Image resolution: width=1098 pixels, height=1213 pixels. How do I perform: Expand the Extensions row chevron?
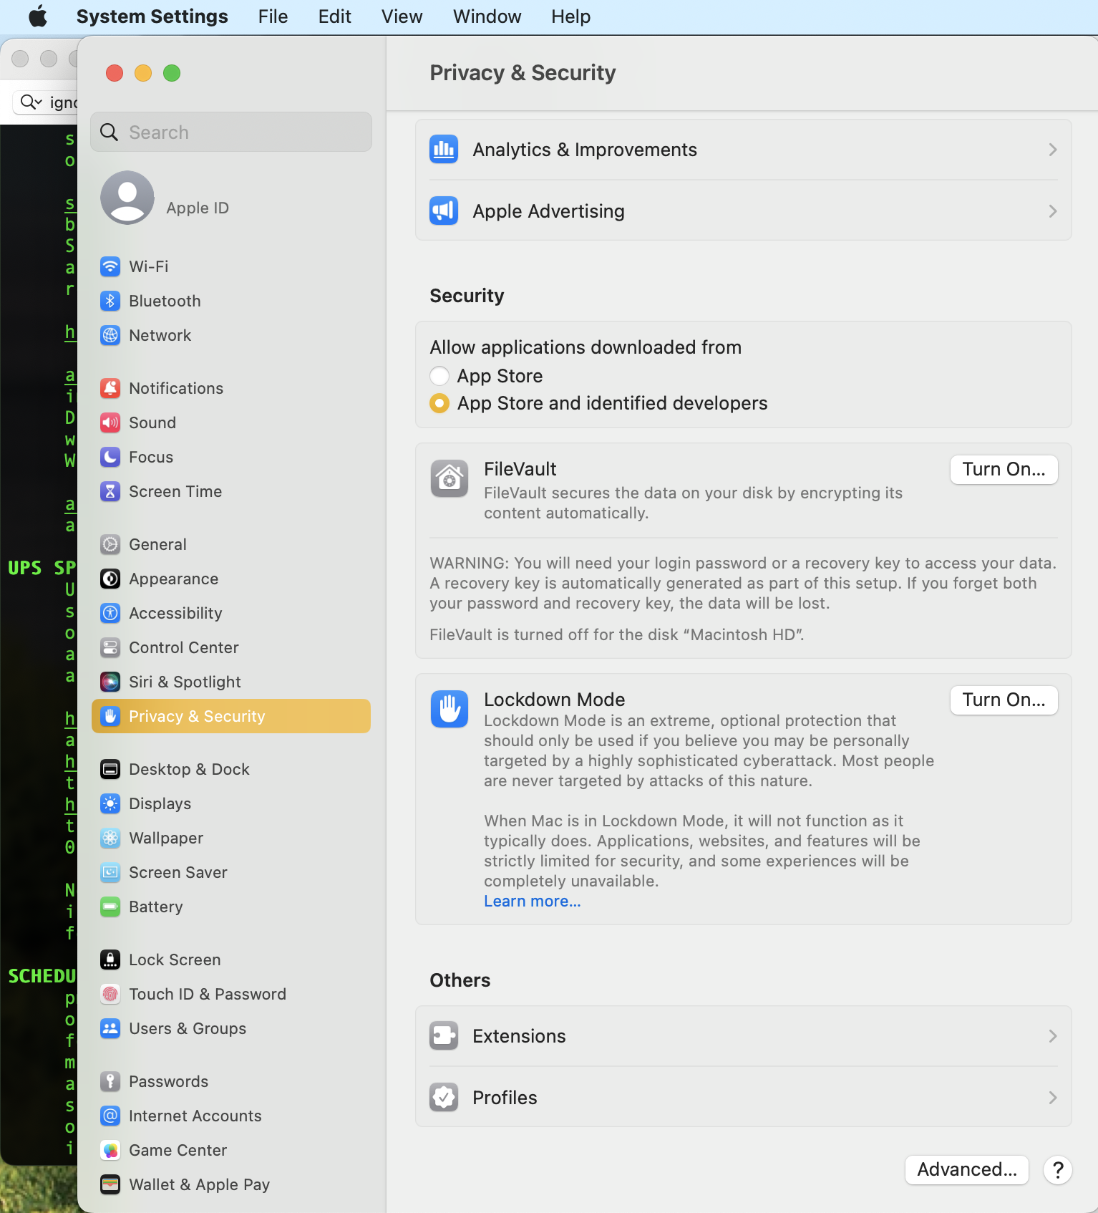[x=1052, y=1036]
